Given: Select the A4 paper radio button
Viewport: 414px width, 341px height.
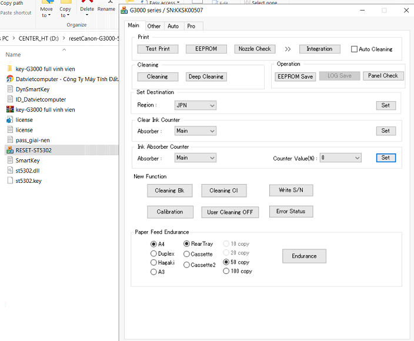Looking at the screenshot, I should point(153,244).
